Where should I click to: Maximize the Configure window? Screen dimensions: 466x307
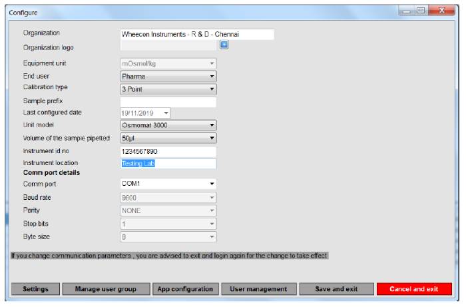[x=421, y=11]
